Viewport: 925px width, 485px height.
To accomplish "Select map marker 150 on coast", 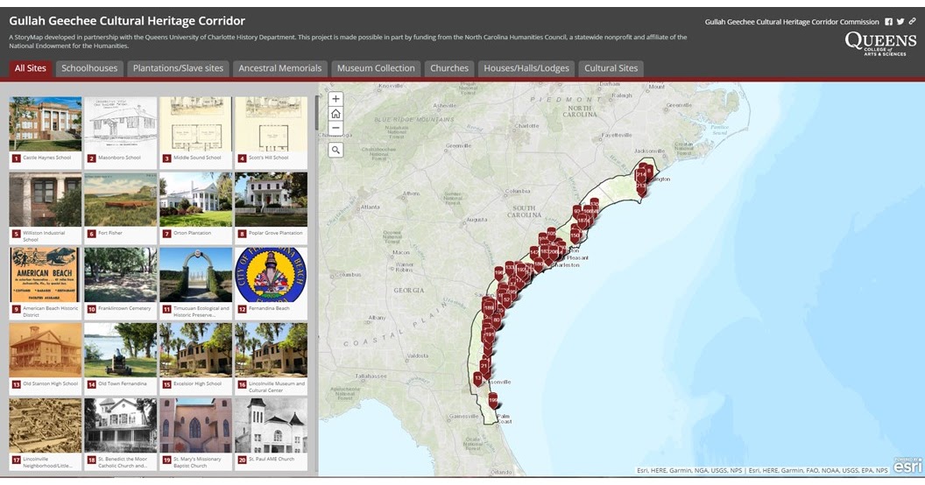I will pyautogui.click(x=575, y=235).
